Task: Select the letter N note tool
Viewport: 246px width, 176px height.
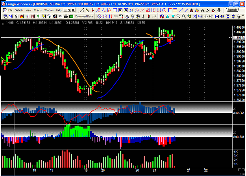Action: (x=208, y=10)
